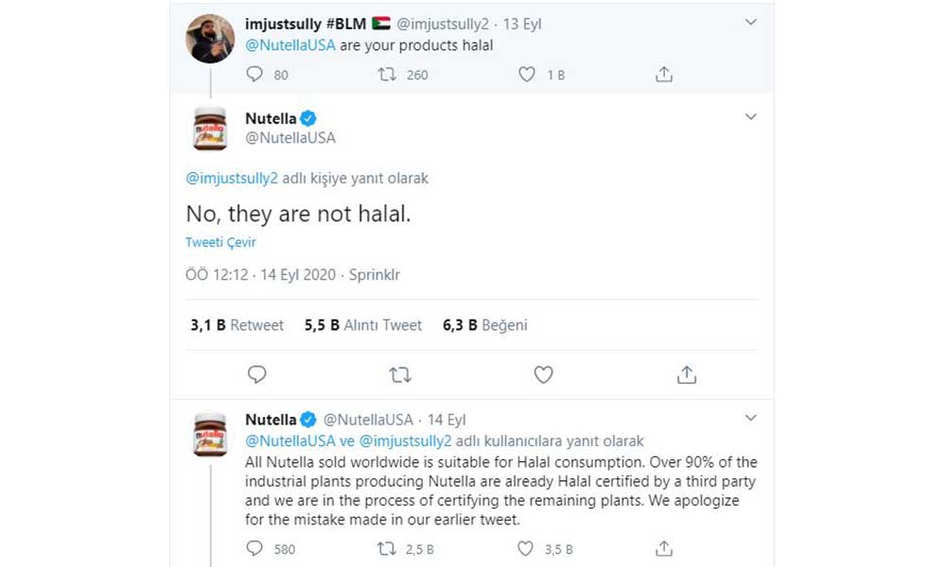This screenshot has width=946, height=567.
Task: Click the Tweeti Çevir translate link
Action: (x=220, y=243)
